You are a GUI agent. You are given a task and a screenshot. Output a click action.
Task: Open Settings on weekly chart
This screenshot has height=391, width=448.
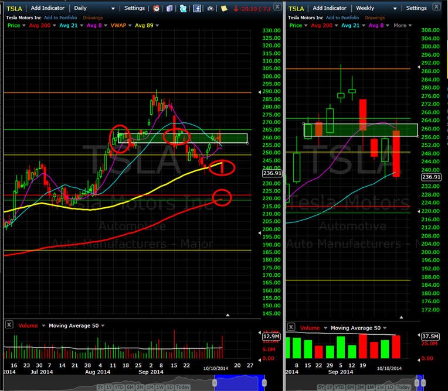click(x=416, y=8)
